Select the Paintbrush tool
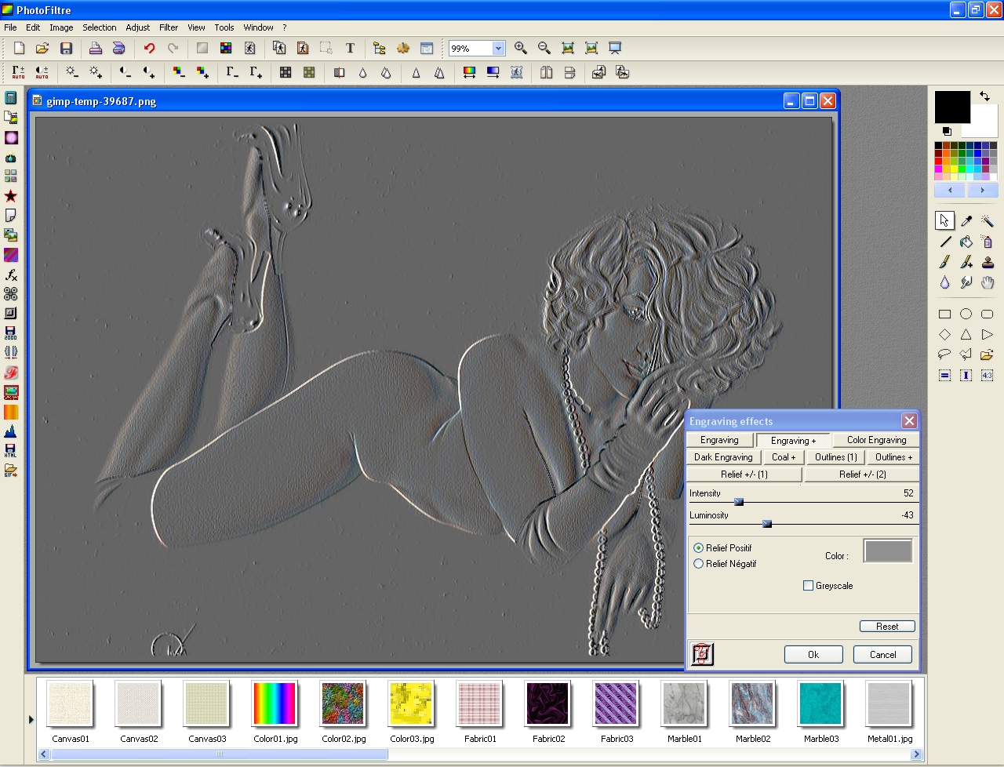The height and width of the screenshot is (767, 1004). (945, 262)
